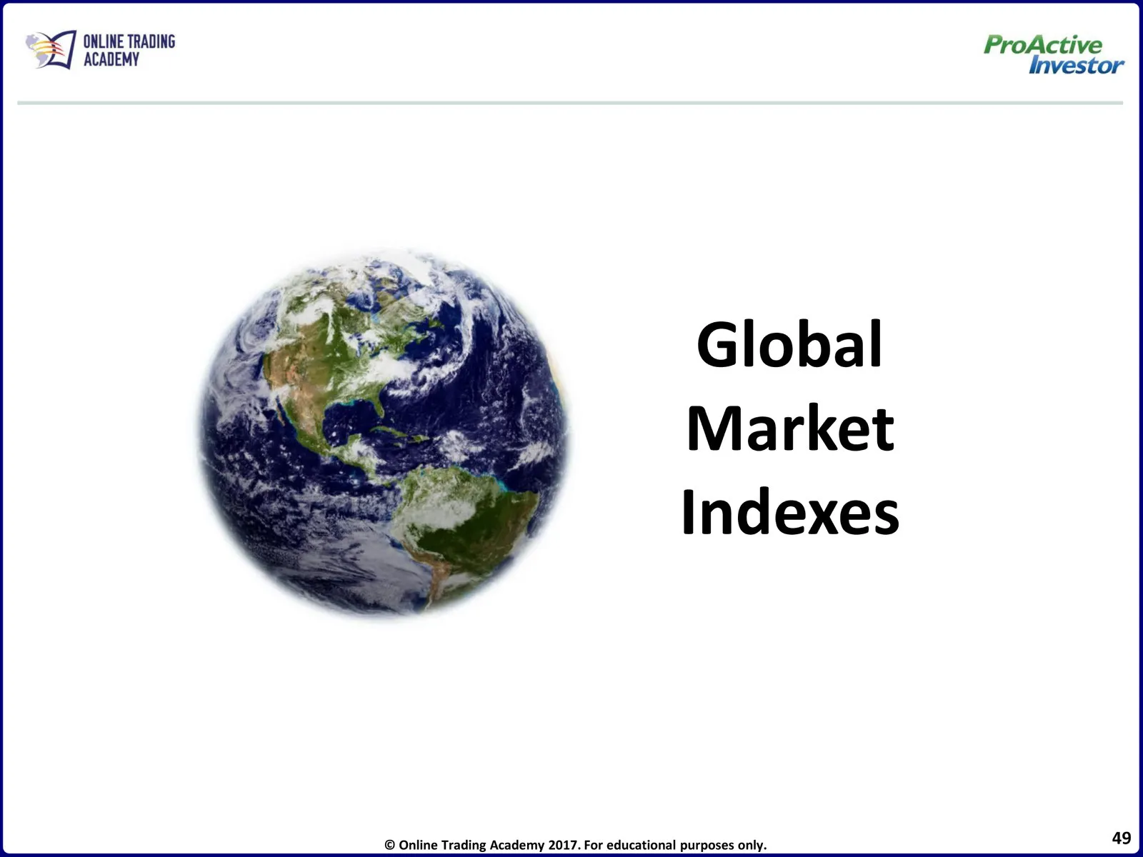This screenshot has height=857, width=1143.
Task: Click the copyright symbol in the footer
Action: point(390,845)
